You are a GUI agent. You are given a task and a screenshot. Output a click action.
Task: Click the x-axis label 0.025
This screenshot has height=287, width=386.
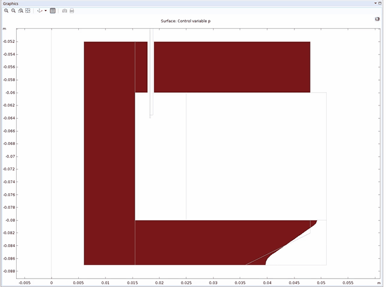coord(186,283)
